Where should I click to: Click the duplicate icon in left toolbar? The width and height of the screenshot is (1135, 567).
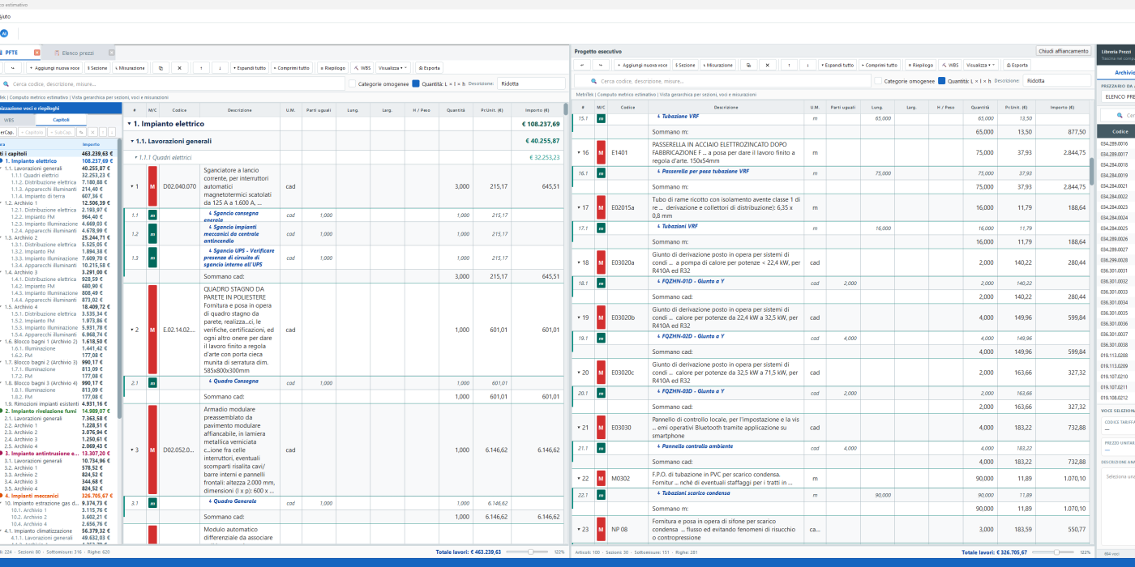pos(160,68)
